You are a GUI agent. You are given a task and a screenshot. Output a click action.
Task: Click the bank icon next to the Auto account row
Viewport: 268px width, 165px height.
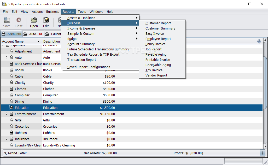click(11, 57)
